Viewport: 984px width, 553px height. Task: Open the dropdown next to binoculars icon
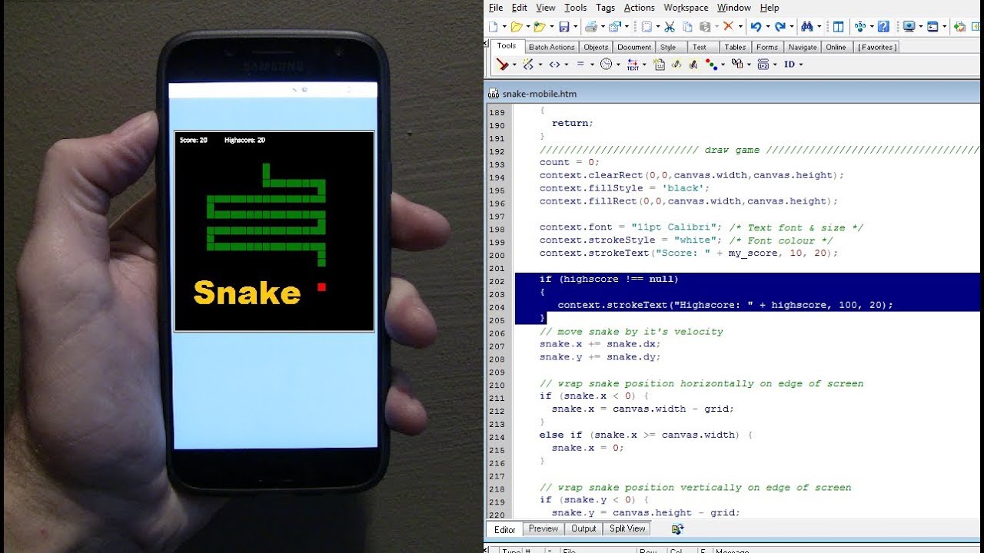coord(819,27)
